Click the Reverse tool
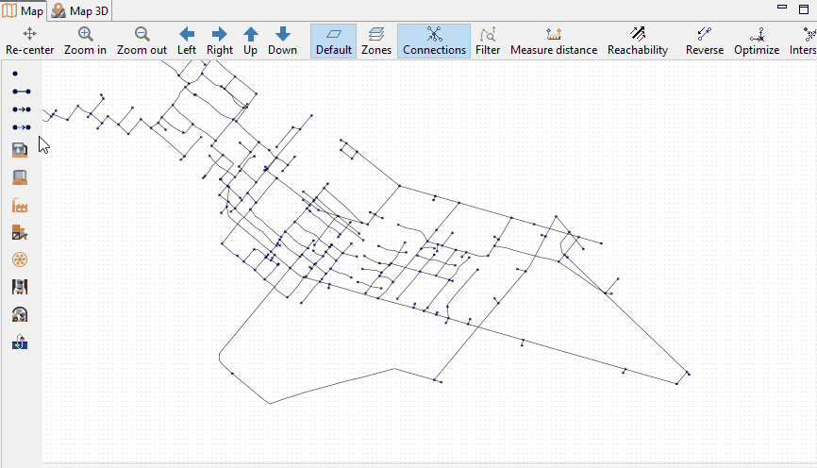The image size is (817, 468). (705, 42)
